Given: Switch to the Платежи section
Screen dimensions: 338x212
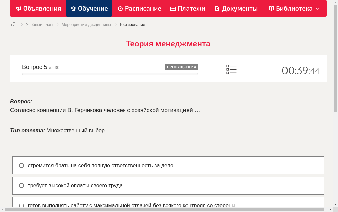Looking at the screenshot, I should (188, 8).
